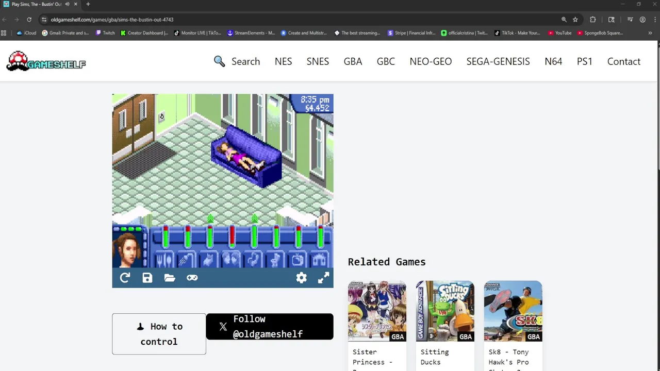Mute the tab using the speaker icon
660x371 pixels.
click(x=67, y=4)
